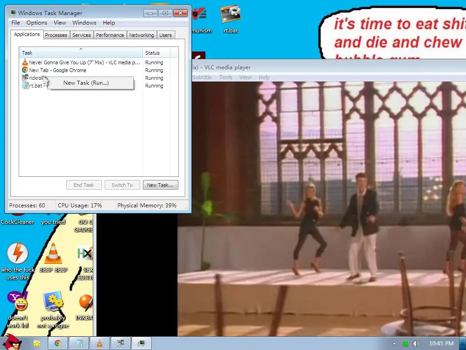The width and height of the screenshot is (466, 350).
Task: Switch to the Services tab
Action: (x=81, y=35)
